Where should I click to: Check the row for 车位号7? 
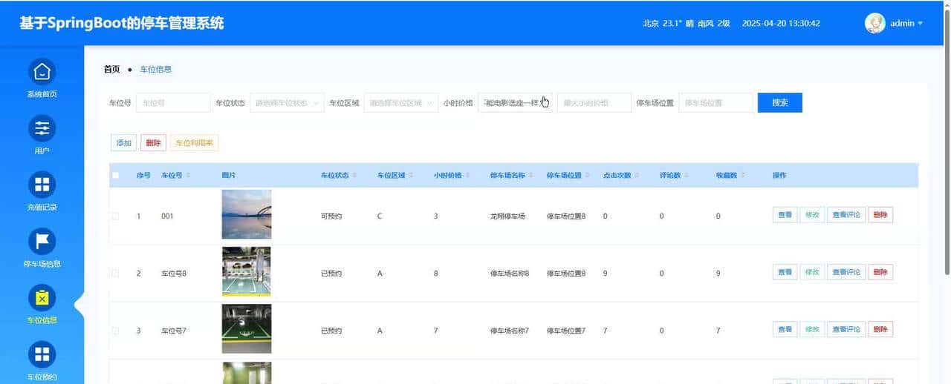click(115, 331)
